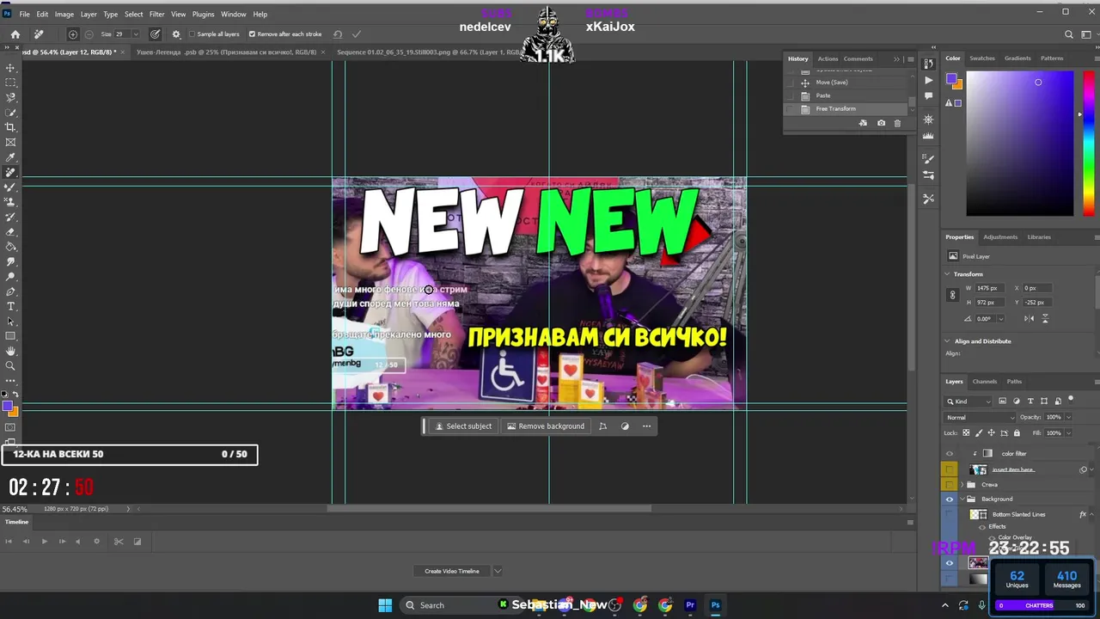Select the Rectangular Marquee tool
The width and height of the screenshot is (1100, 619).
pyautogui.click(x=10, y=83)
